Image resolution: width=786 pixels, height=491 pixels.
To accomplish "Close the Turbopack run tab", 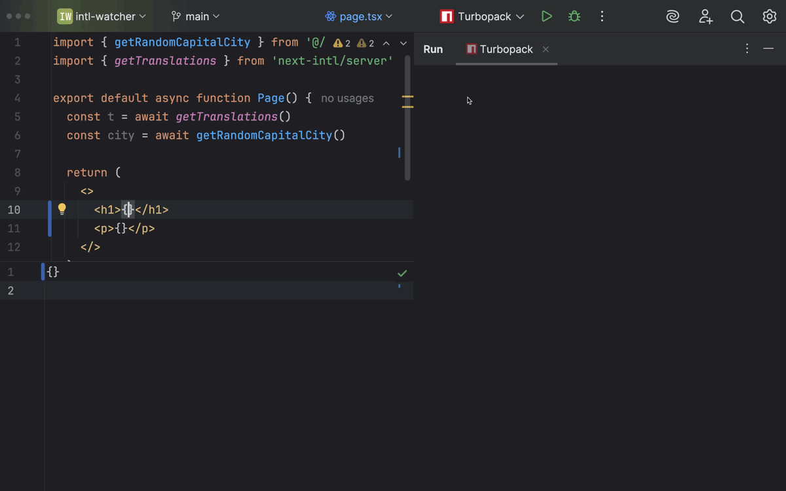I will (546, 49).
